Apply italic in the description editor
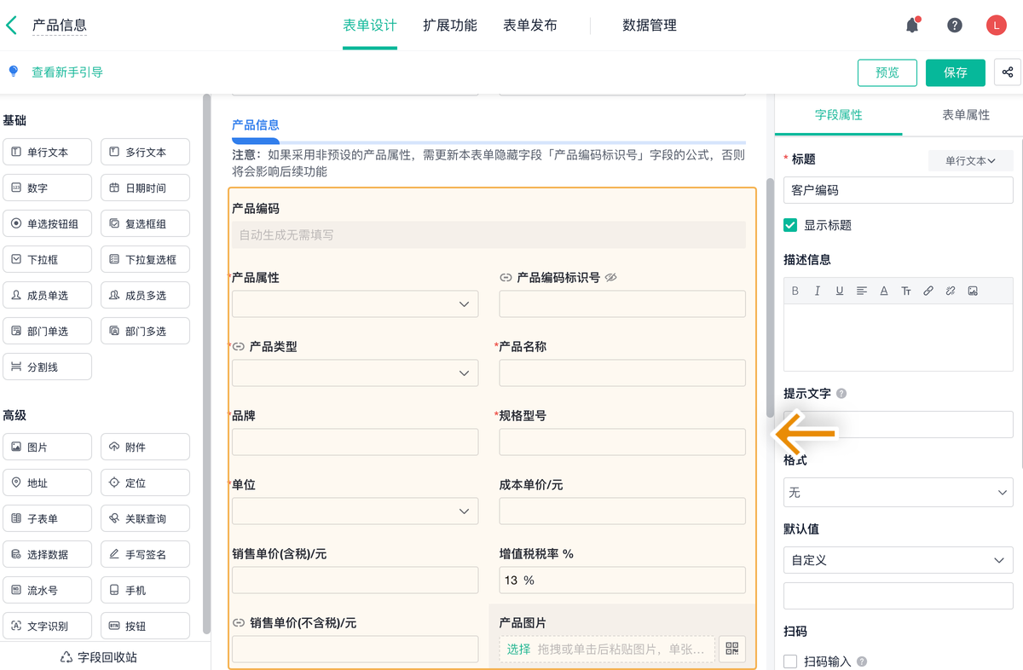The height and width of the screenshot is (670, 1023). click(x=818, y=291)
